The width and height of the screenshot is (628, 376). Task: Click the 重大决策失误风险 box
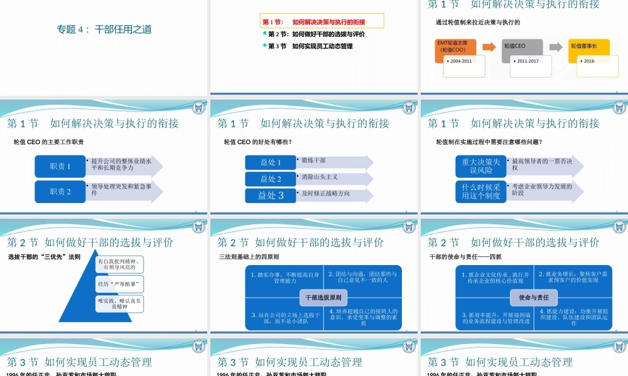pyautogui.click(x=479, y=167)
